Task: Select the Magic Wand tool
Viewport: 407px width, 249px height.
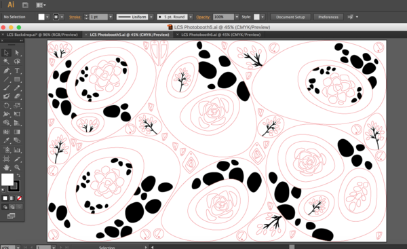Action: pos(6,62)
